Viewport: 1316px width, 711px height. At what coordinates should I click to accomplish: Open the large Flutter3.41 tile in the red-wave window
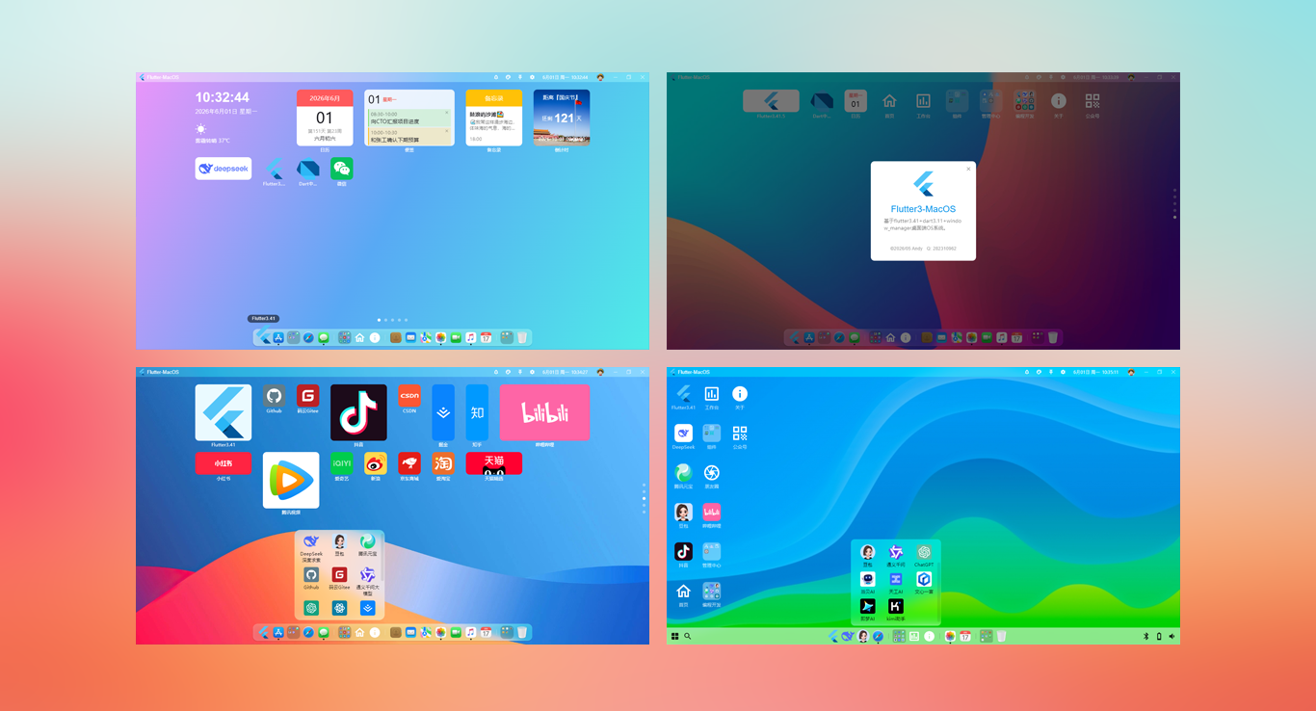pos(224,412)
